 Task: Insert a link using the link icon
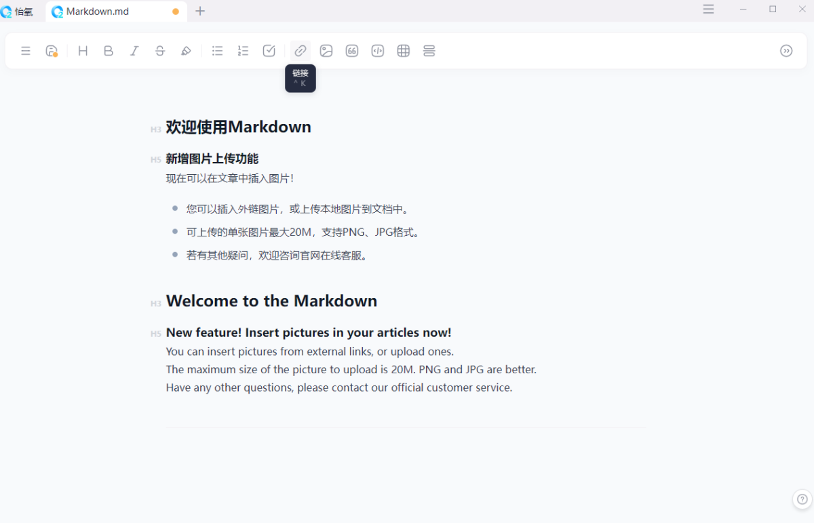point(301,51)
